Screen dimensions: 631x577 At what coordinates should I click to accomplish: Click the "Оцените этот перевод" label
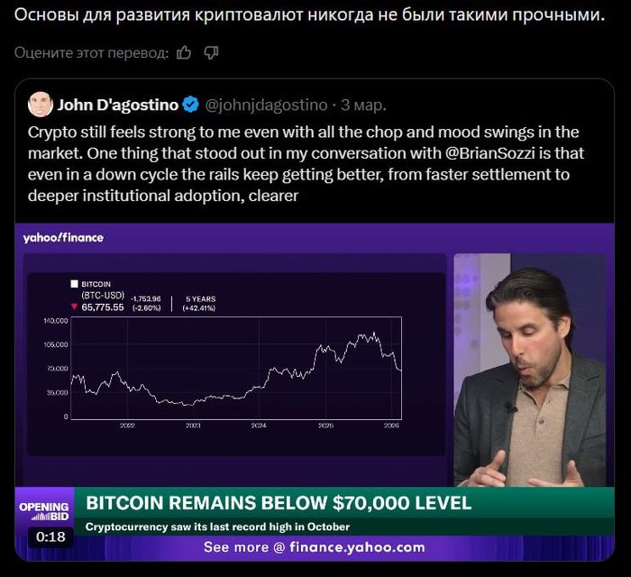click(x=91, y=52)
